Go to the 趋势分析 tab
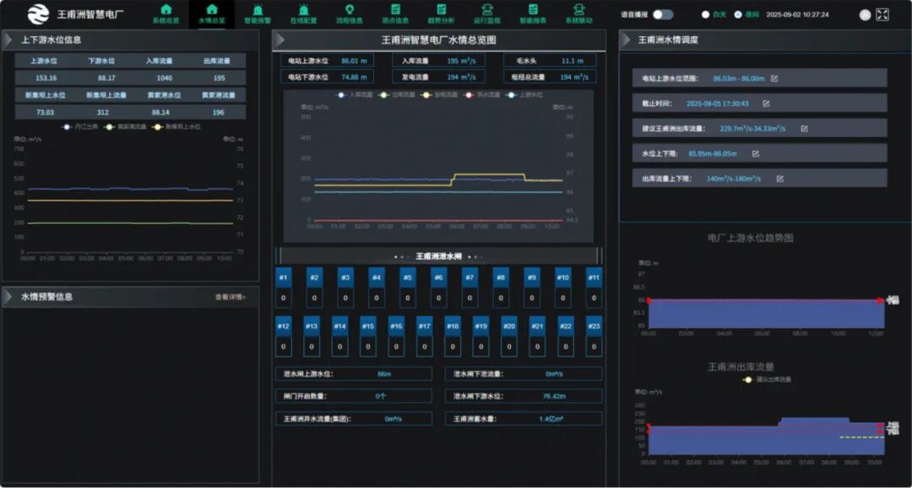The width and height of the screenshot is (912, 488). click(441, 14)
